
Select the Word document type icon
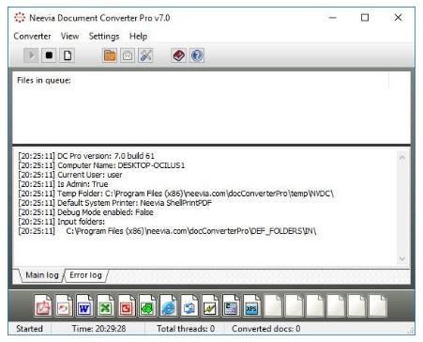(84, 305)
